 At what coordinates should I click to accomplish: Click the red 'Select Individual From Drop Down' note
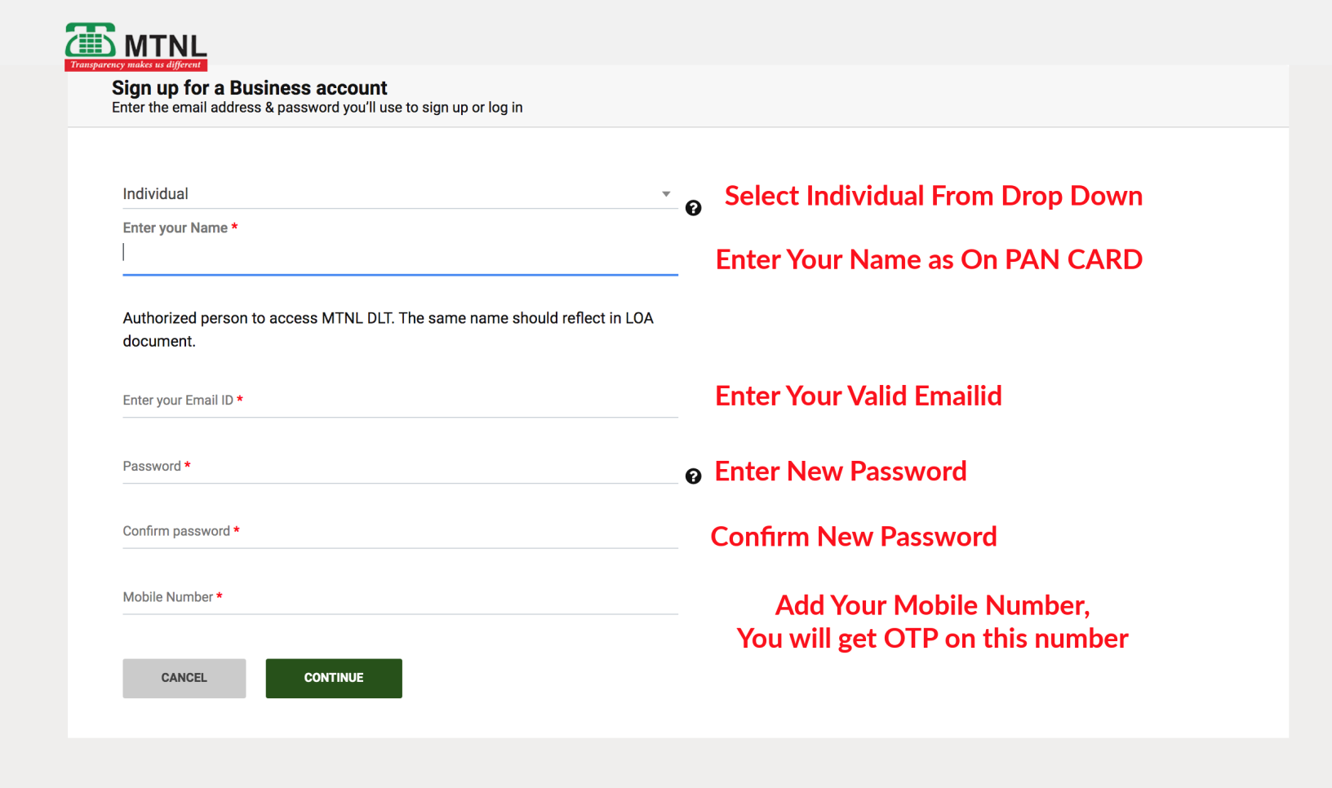click(934, 196)
